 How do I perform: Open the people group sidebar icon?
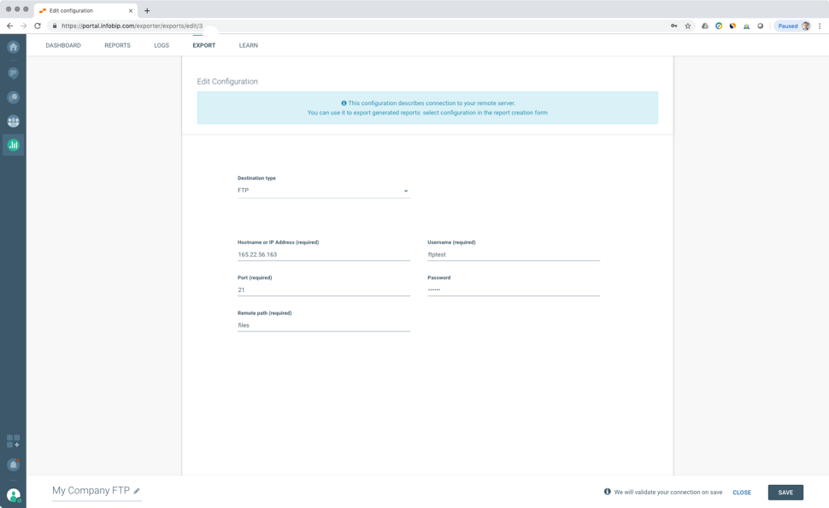tap(13, 121)
